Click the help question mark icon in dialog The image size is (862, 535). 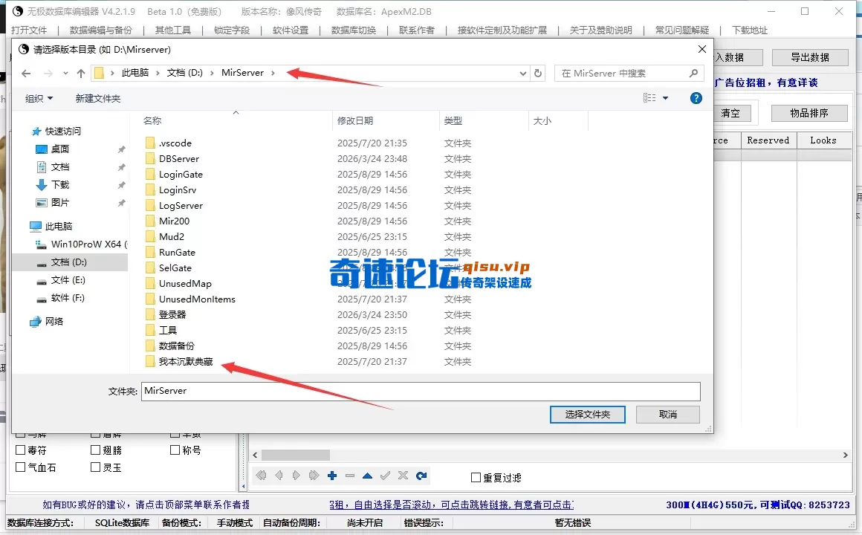tap(696, 97)
